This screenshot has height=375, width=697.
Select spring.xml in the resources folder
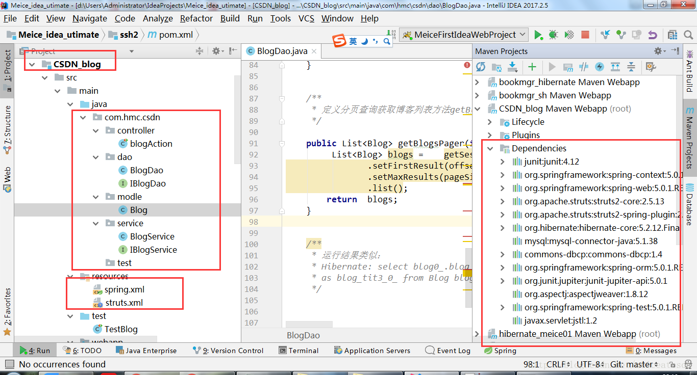118,289
